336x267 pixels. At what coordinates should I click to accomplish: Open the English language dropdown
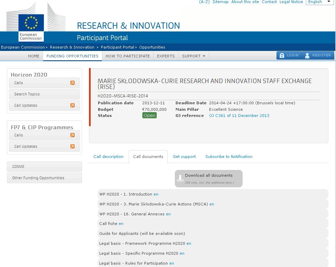(x=320, y=2)
